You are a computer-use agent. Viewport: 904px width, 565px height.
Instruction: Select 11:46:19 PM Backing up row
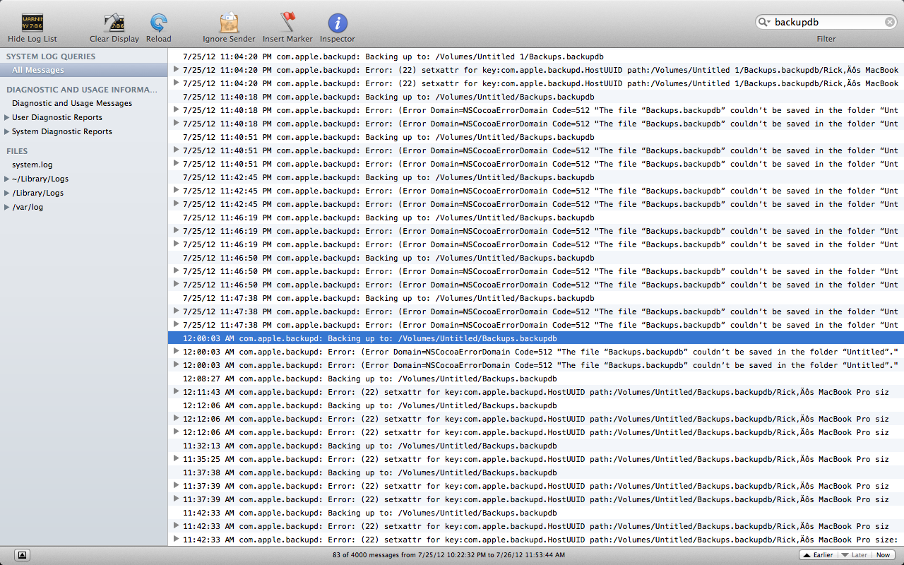coord(536,218)
